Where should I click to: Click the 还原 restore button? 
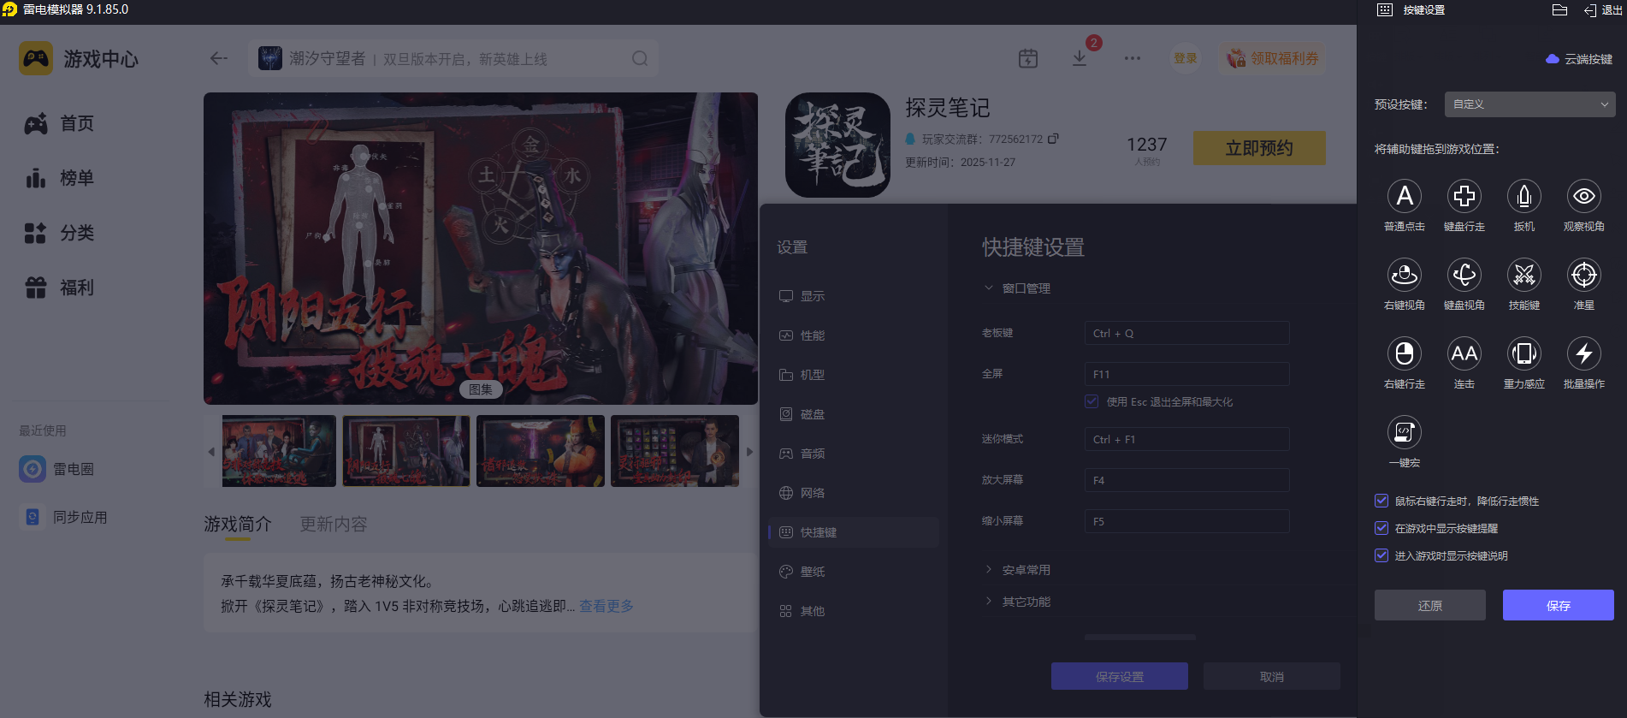(1430, 605)
